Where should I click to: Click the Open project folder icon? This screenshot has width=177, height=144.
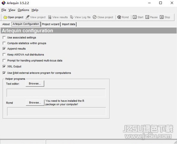tap(5, 17)
